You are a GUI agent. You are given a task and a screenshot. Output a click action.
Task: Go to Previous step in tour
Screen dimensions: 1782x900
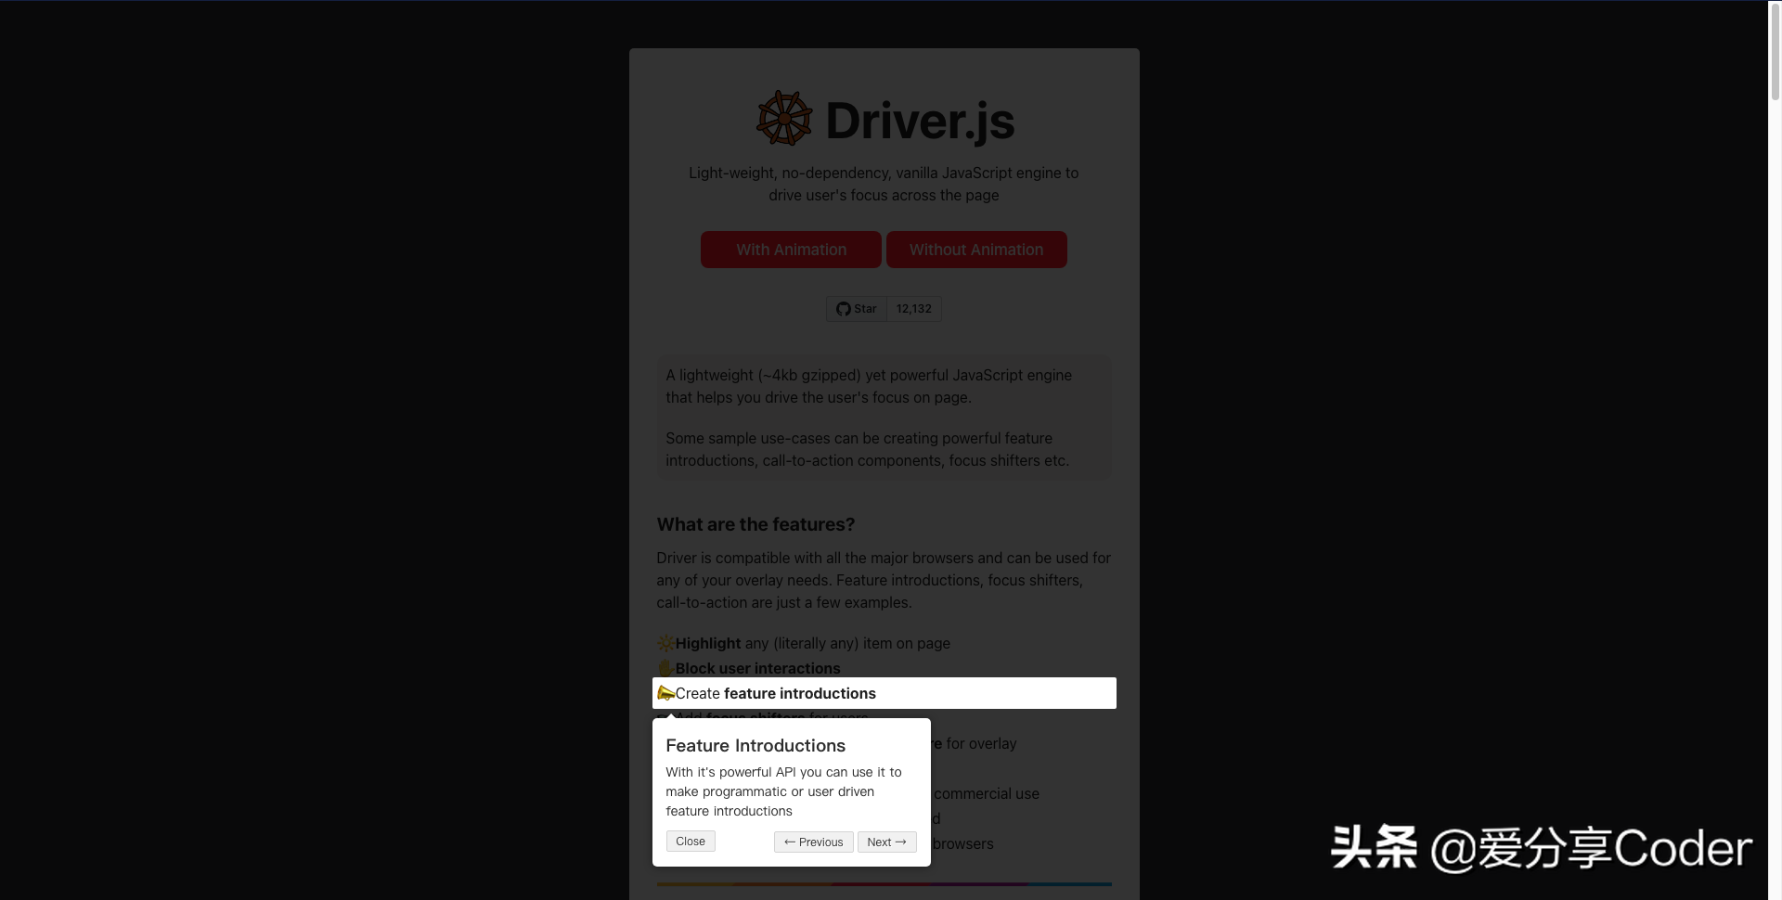click(x=813, y=842)
